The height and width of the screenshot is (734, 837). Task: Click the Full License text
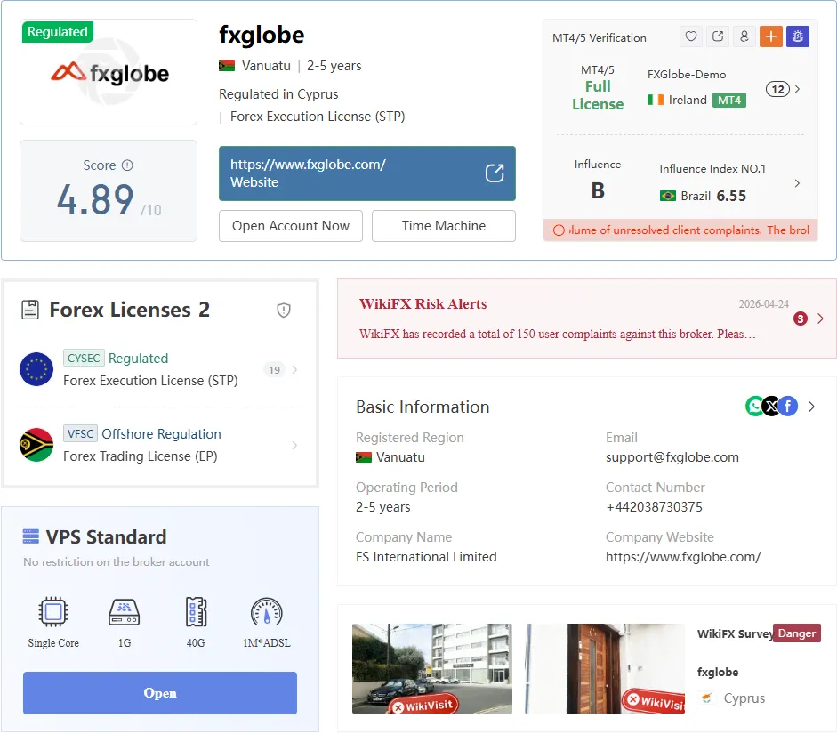[598, 95]
